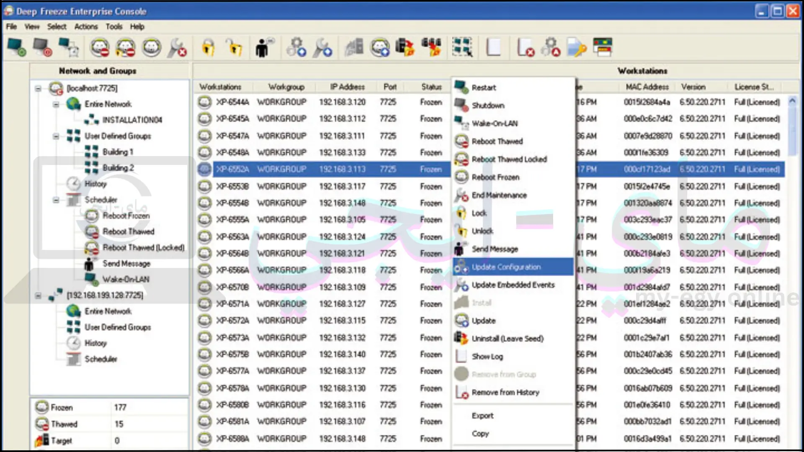The height and width of the screenshot is (452, 804).
Task: Sort by the IP Address column header
Action: point(347,87)
